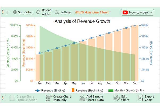Click the Monthly Growth (in %) axis title
The width and height of the screenshot is (160, 110).
[x=8, y=53]
